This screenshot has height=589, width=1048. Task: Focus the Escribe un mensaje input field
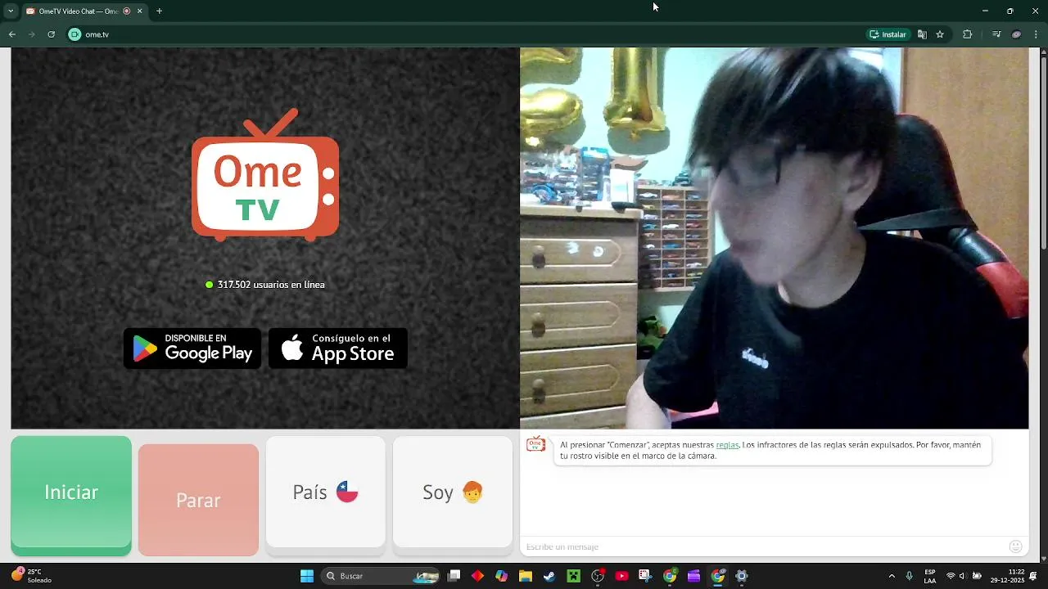766,546
